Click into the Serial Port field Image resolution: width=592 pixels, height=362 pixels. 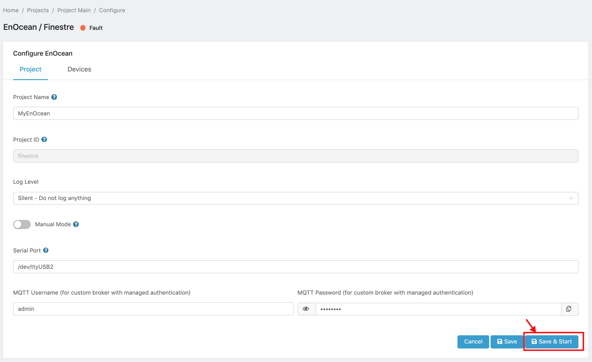click(296, 267)
